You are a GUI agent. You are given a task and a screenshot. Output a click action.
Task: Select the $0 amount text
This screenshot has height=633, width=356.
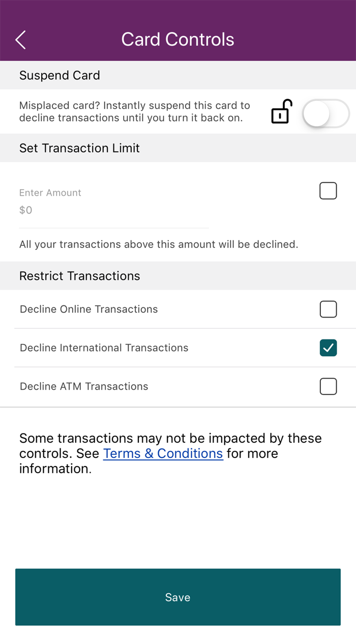[25, 210]
